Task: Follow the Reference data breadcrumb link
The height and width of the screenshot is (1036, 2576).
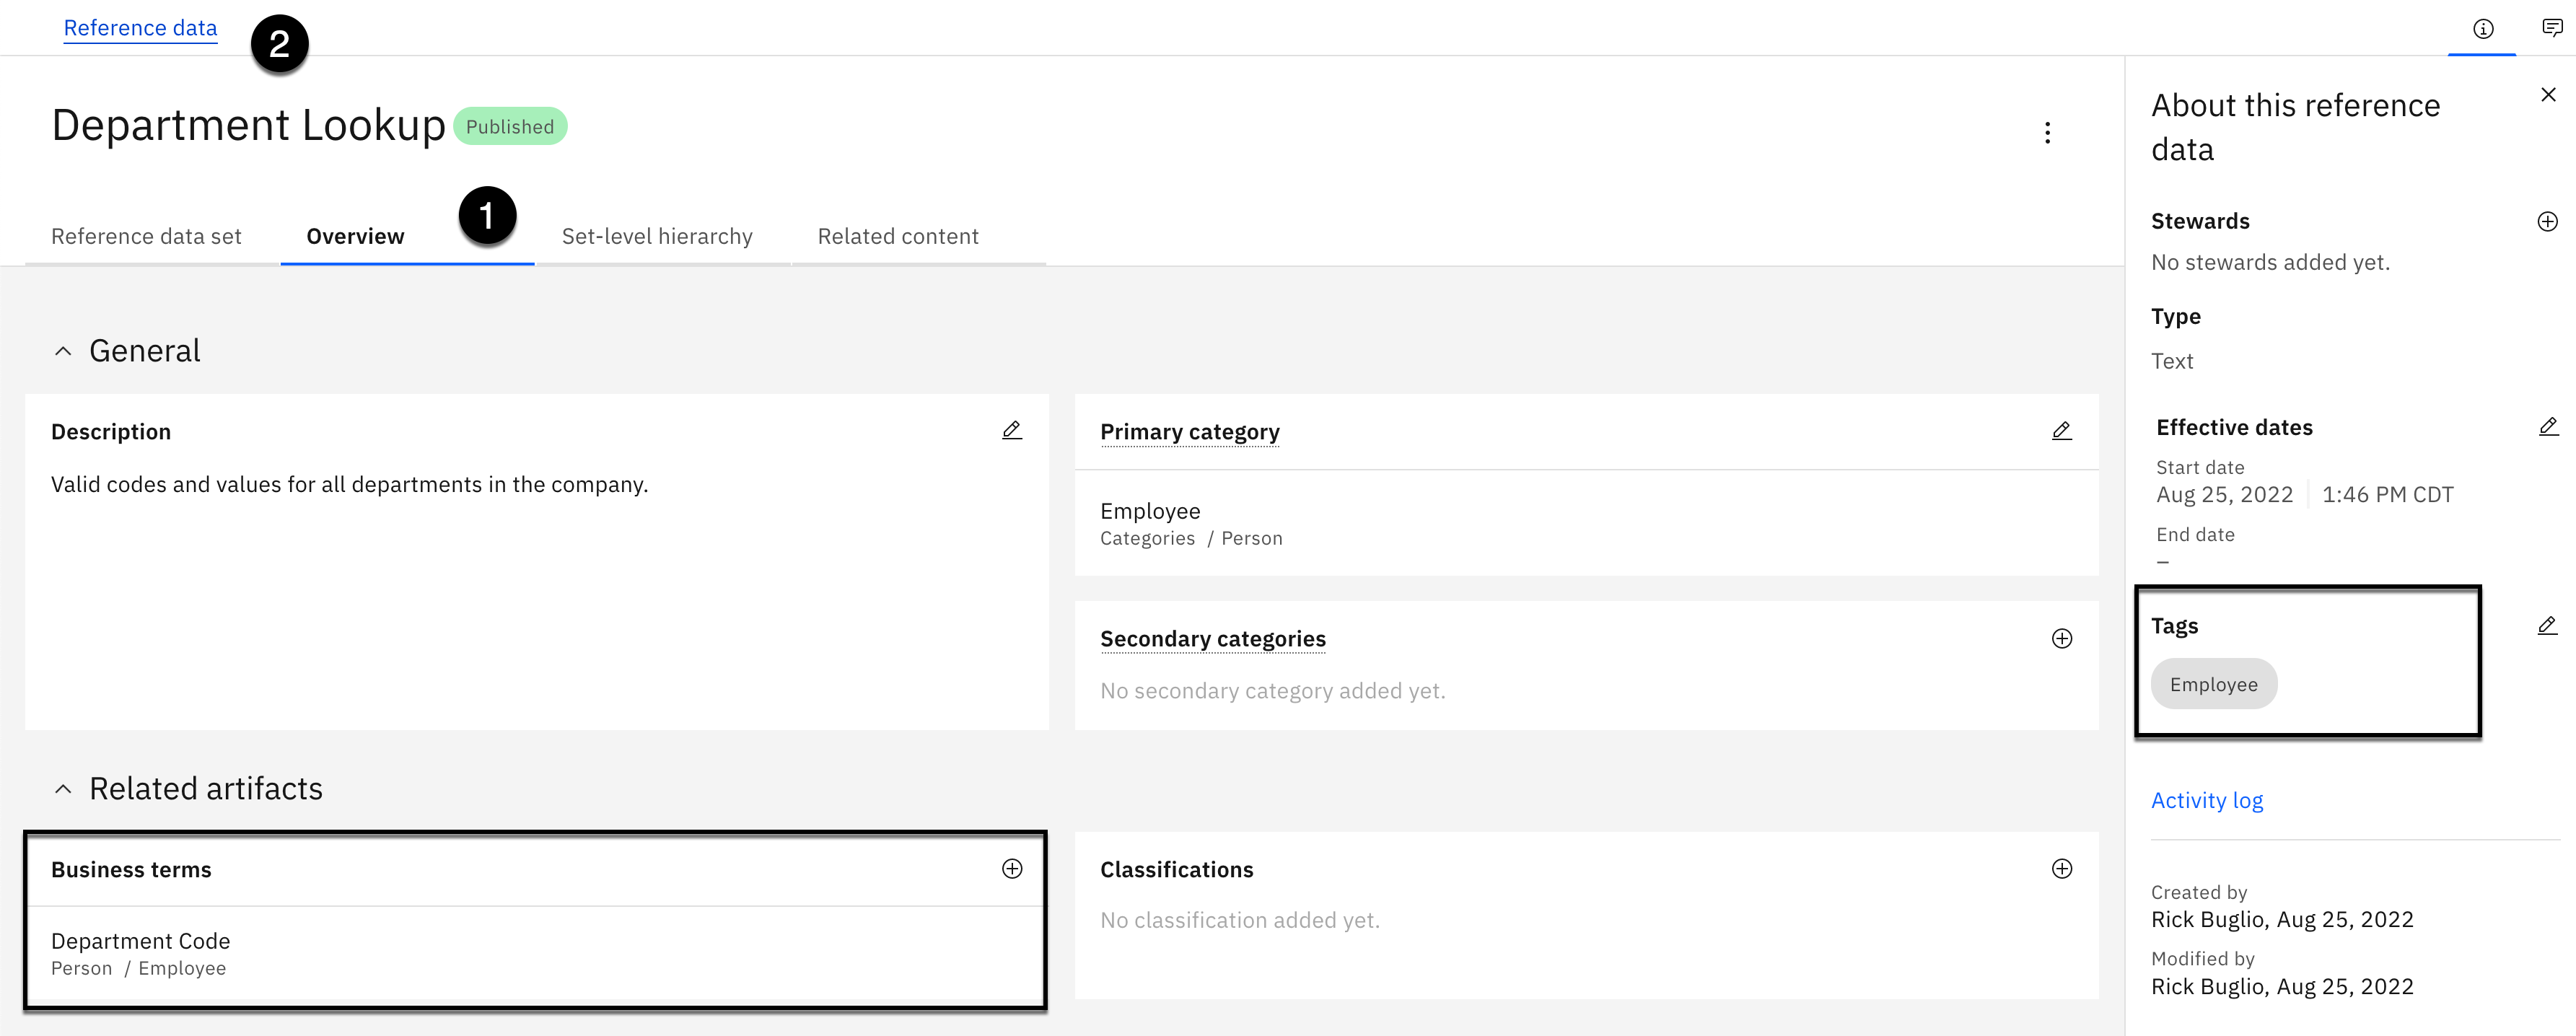Action: (140, 28)
